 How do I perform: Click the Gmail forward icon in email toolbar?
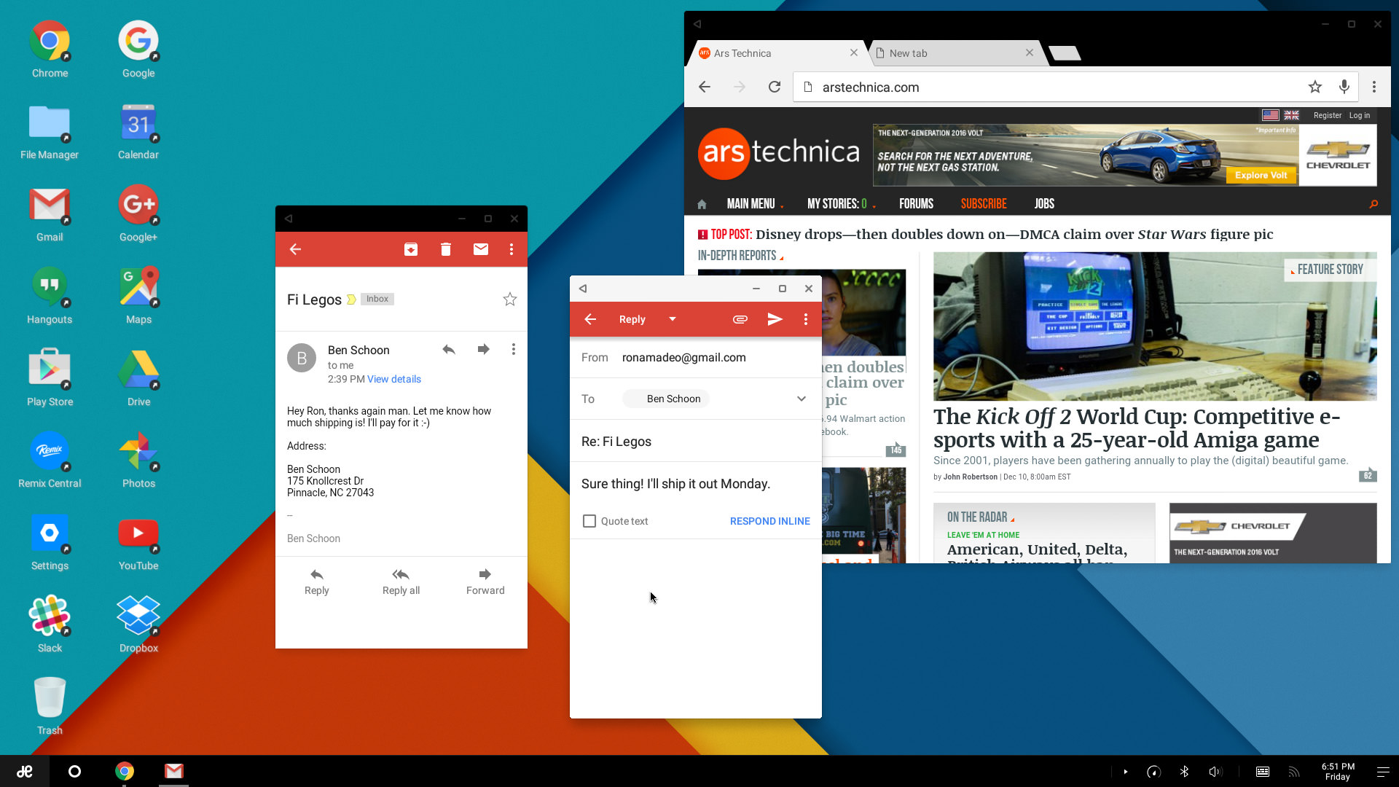[x=483, y=348]
